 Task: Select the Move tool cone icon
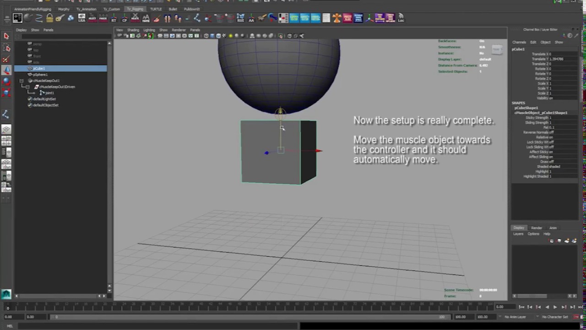[x=6, y=70]
